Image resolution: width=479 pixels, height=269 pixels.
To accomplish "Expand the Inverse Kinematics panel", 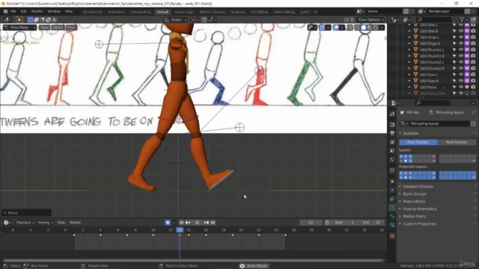I will click(420, 209).
